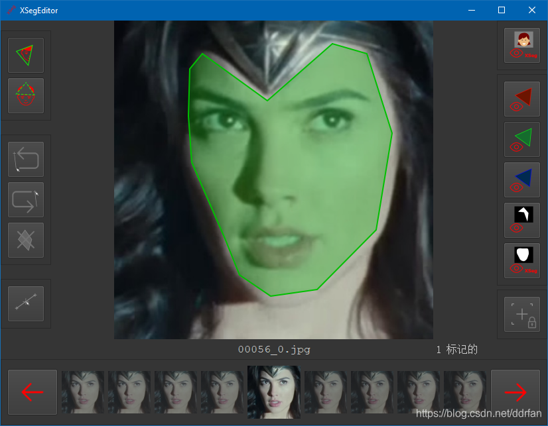Toggle green polygon overlay color view
Screen dimensions: 548x426
[521, 140]
